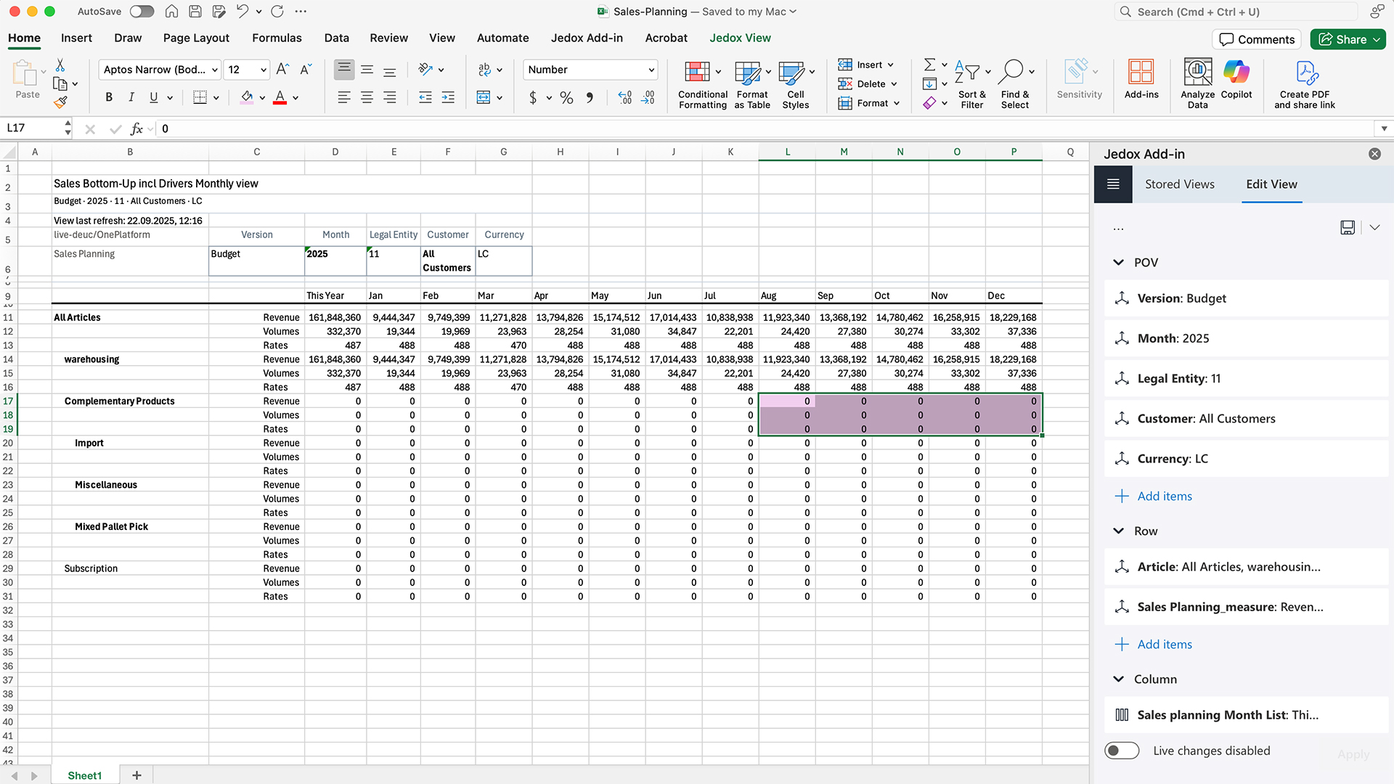Viewport: 1394px width, 784px height.
Task: Click the Analyze Data icon
Action: pyautogui.click(x=1197, y=73)
